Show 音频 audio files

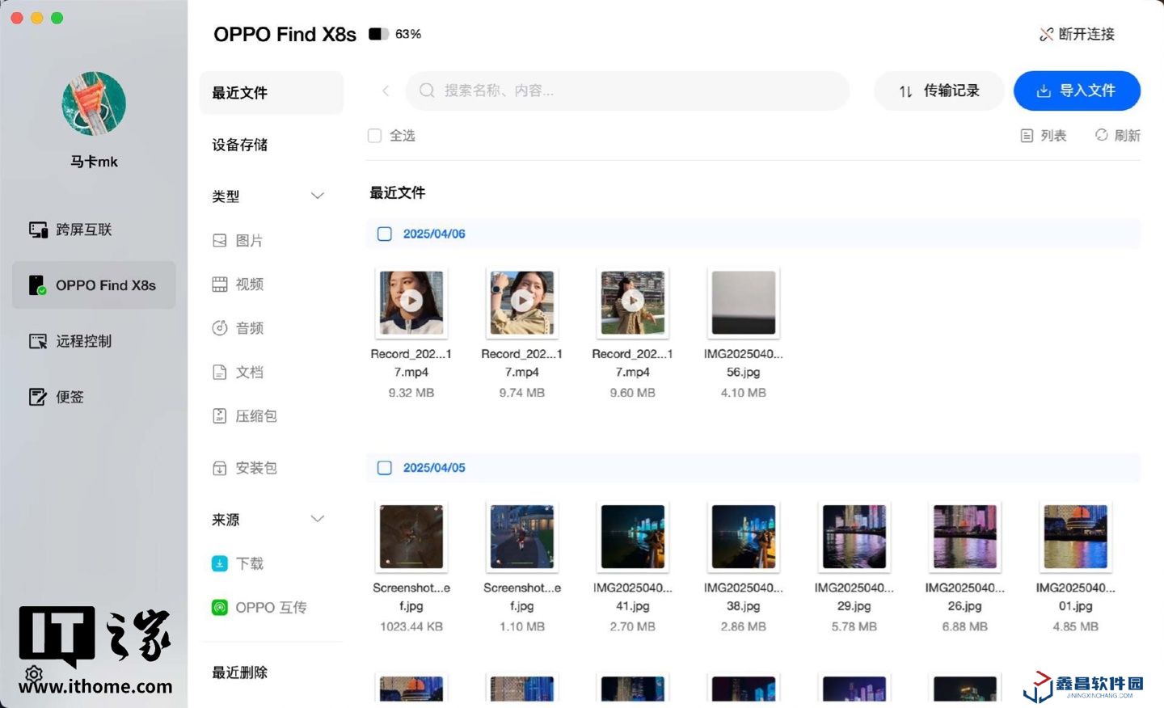[x=220, y=328]
